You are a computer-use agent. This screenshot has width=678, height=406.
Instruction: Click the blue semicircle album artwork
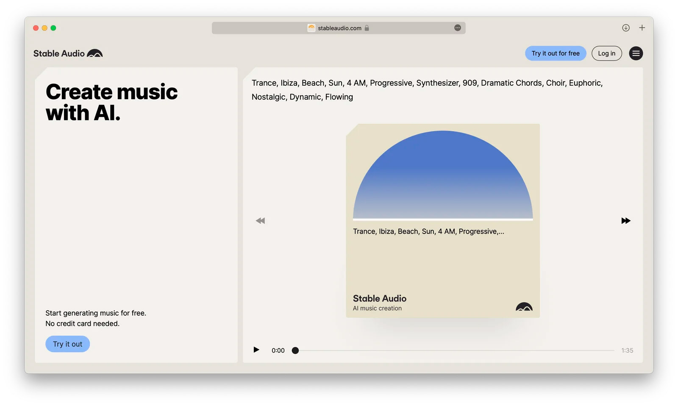443,178
